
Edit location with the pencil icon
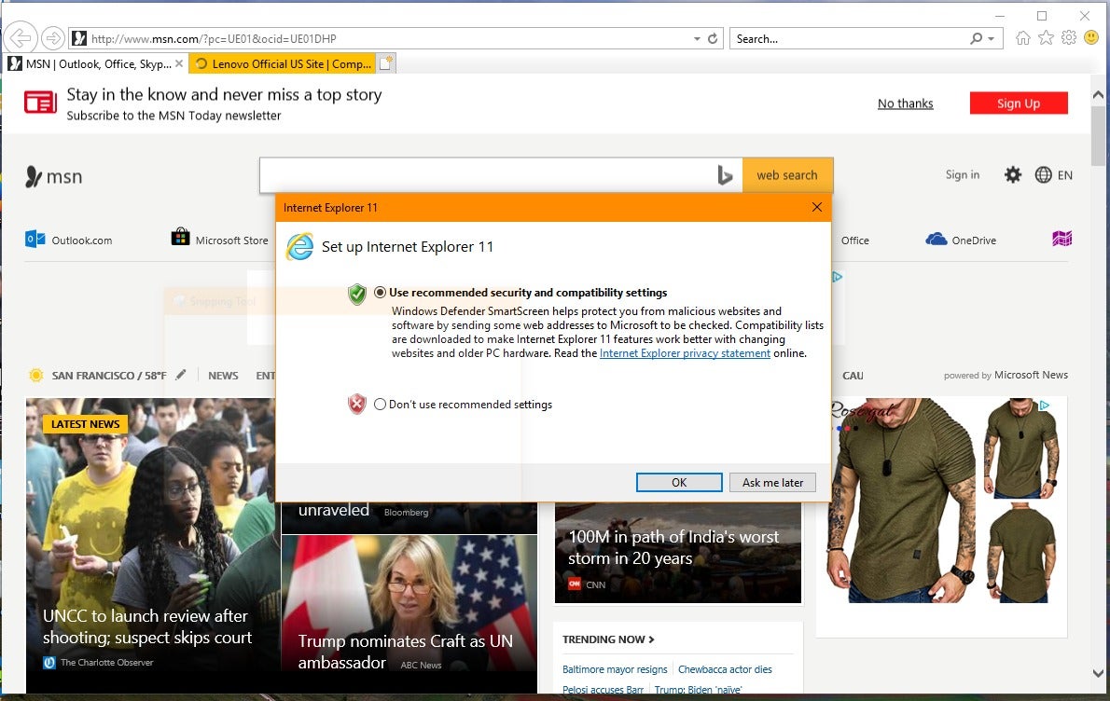181,374
